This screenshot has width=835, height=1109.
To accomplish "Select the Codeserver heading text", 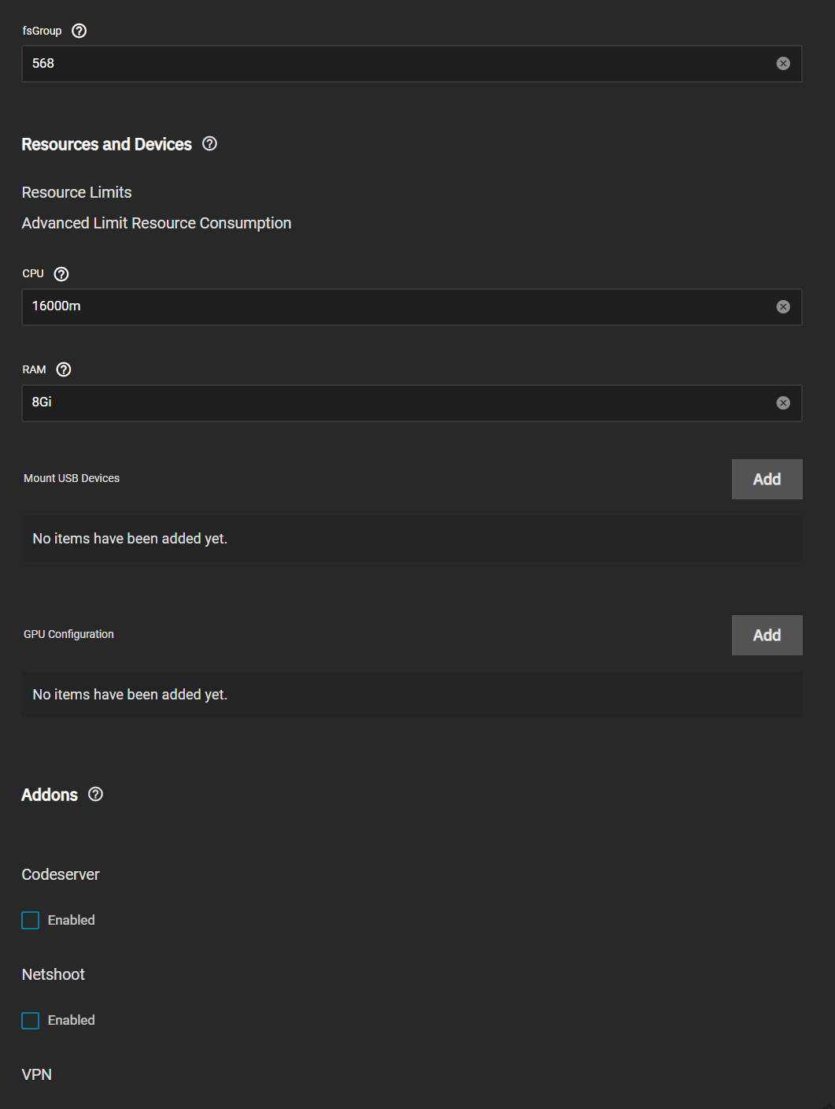I will [x=61, y=874].
